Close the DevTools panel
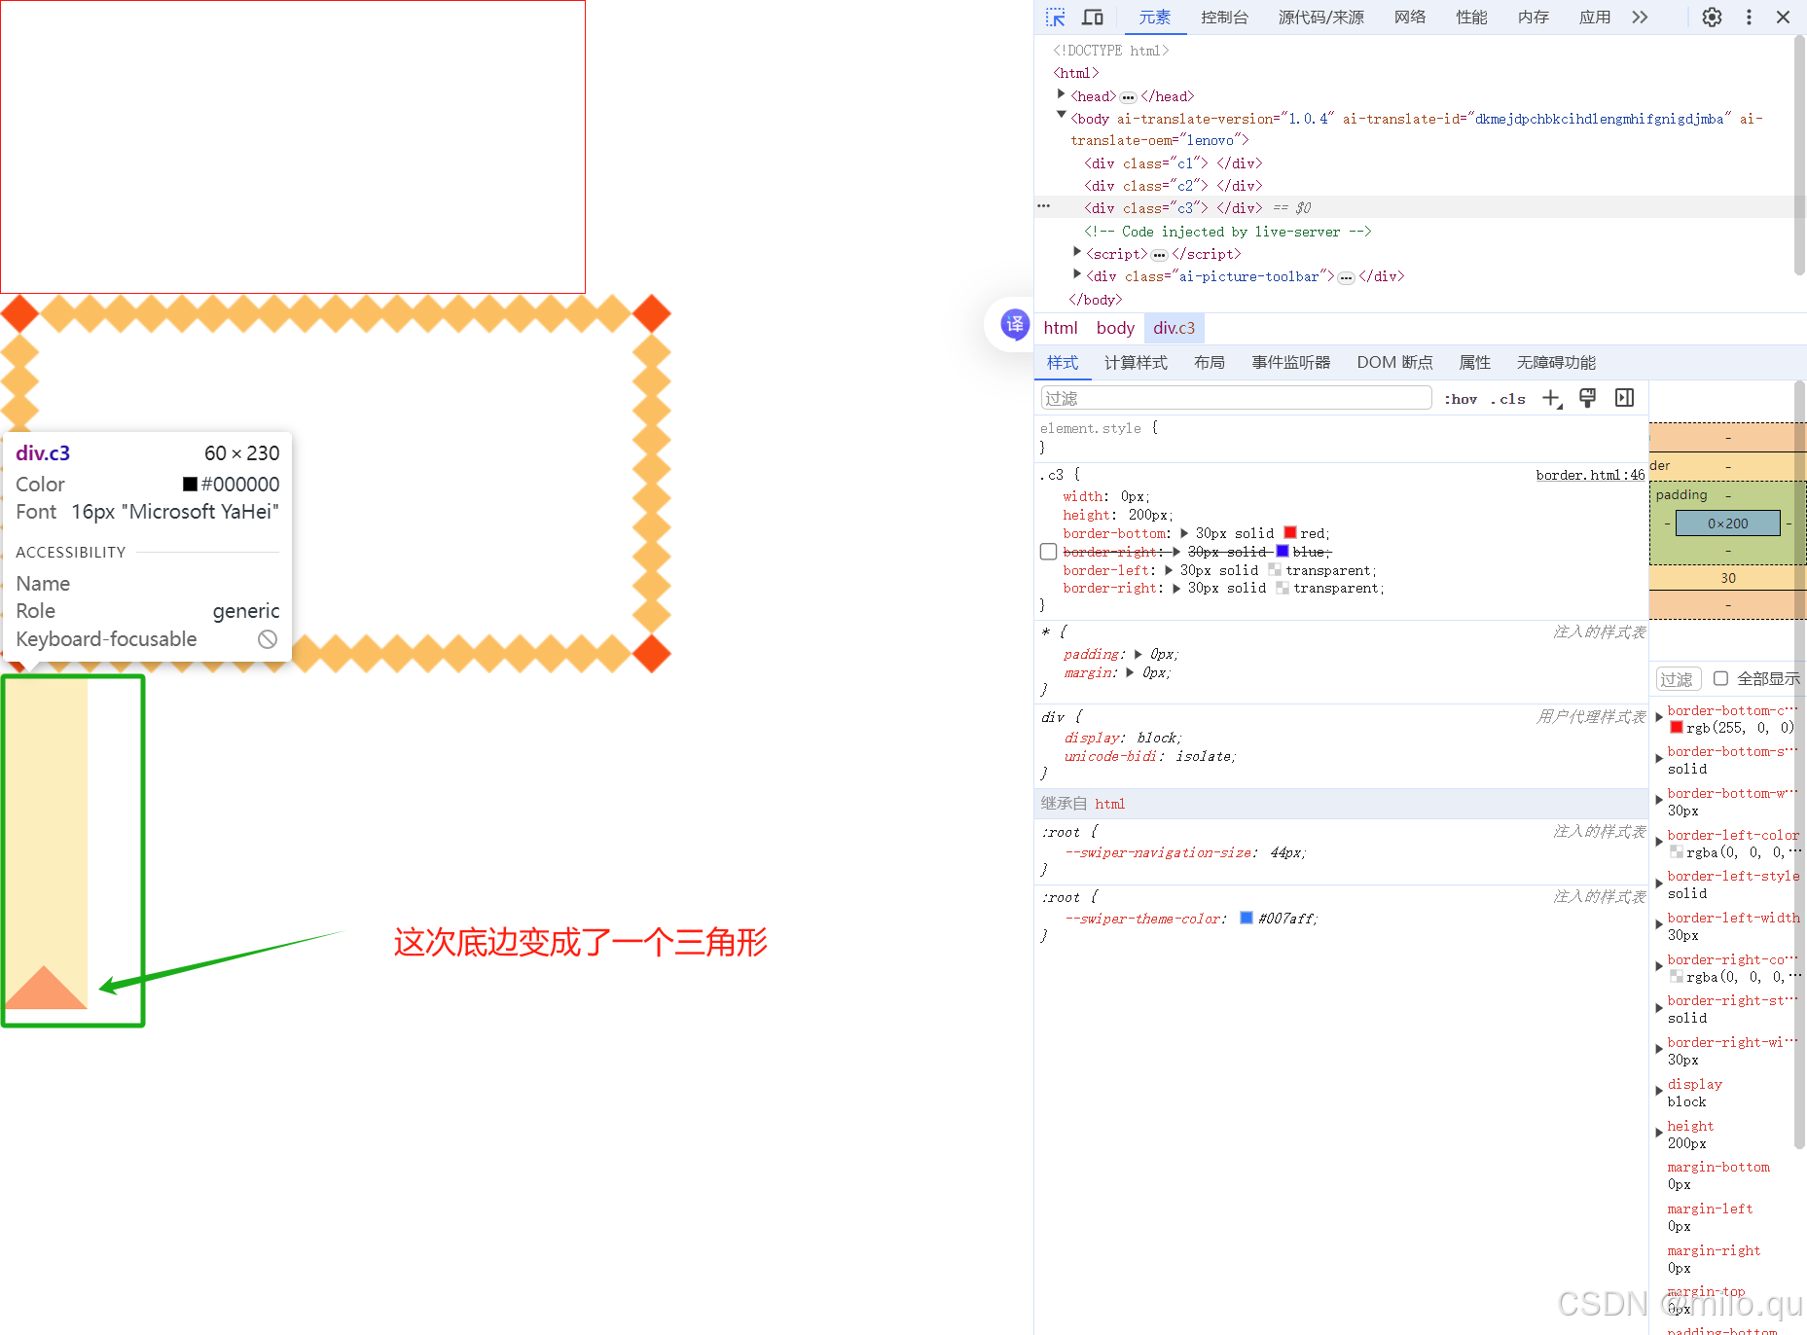This screenshot has height=1335, width=1807. (x=1784, y=18)
